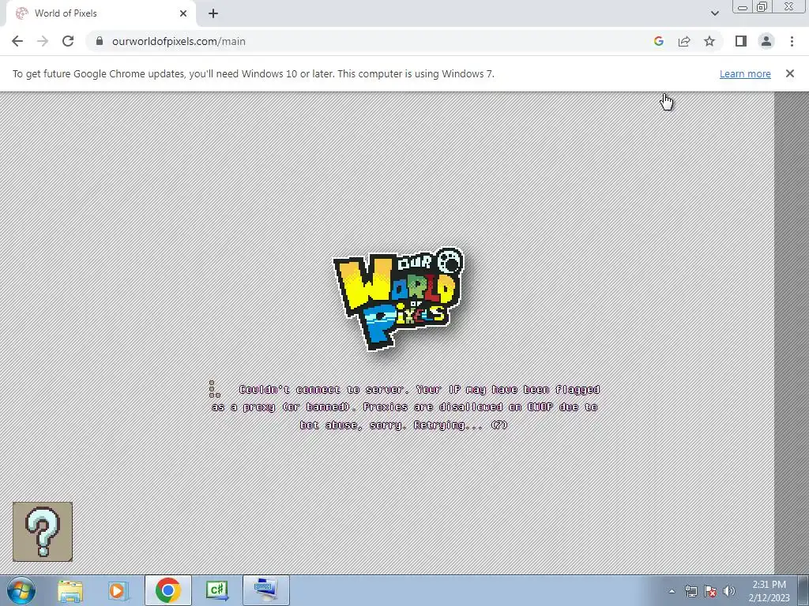Viewport: 809px width, 606px height.
Task: Open the network tray icon
Action: (x=690, y=591)
